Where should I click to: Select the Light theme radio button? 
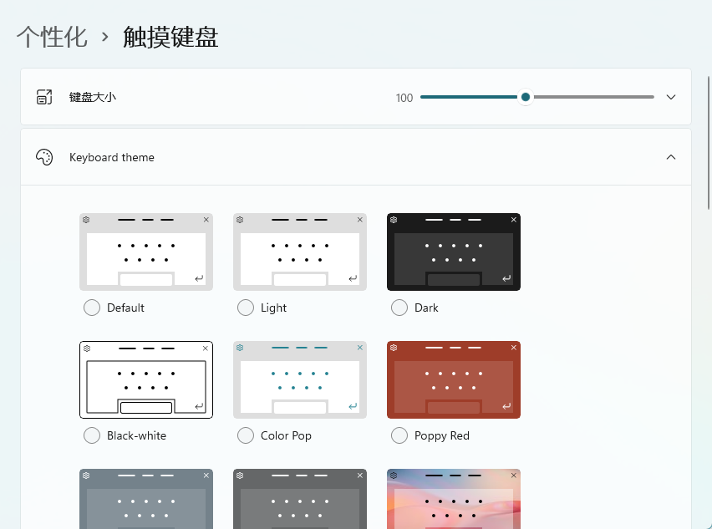coord(246,308)
